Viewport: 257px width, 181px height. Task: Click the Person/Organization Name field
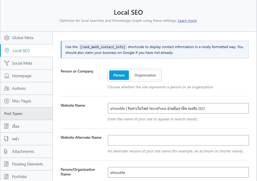coord(178,172)
